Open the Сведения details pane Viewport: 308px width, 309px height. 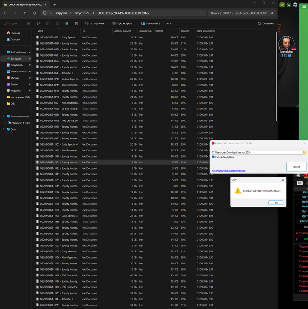click(x=266, y=23)
